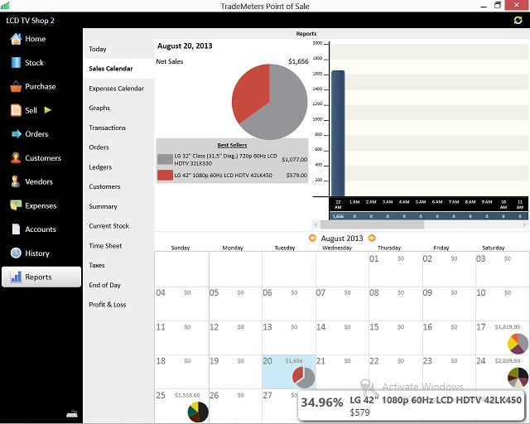Click the scanner icon at sidebar bottom
The image size is (530, 424).
tap(72, 413)
